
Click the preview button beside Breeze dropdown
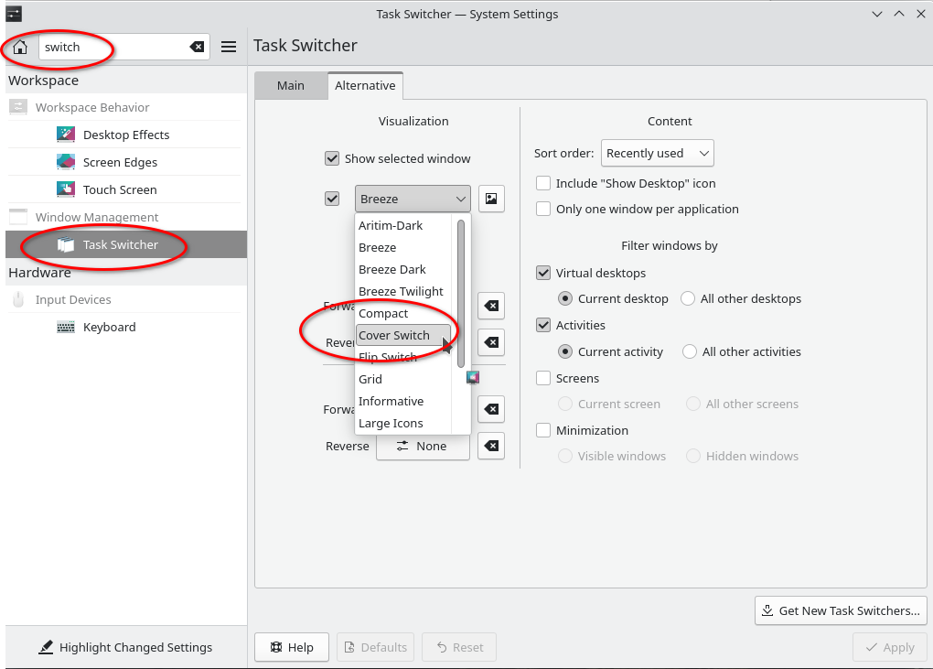(x=491, y=199)
